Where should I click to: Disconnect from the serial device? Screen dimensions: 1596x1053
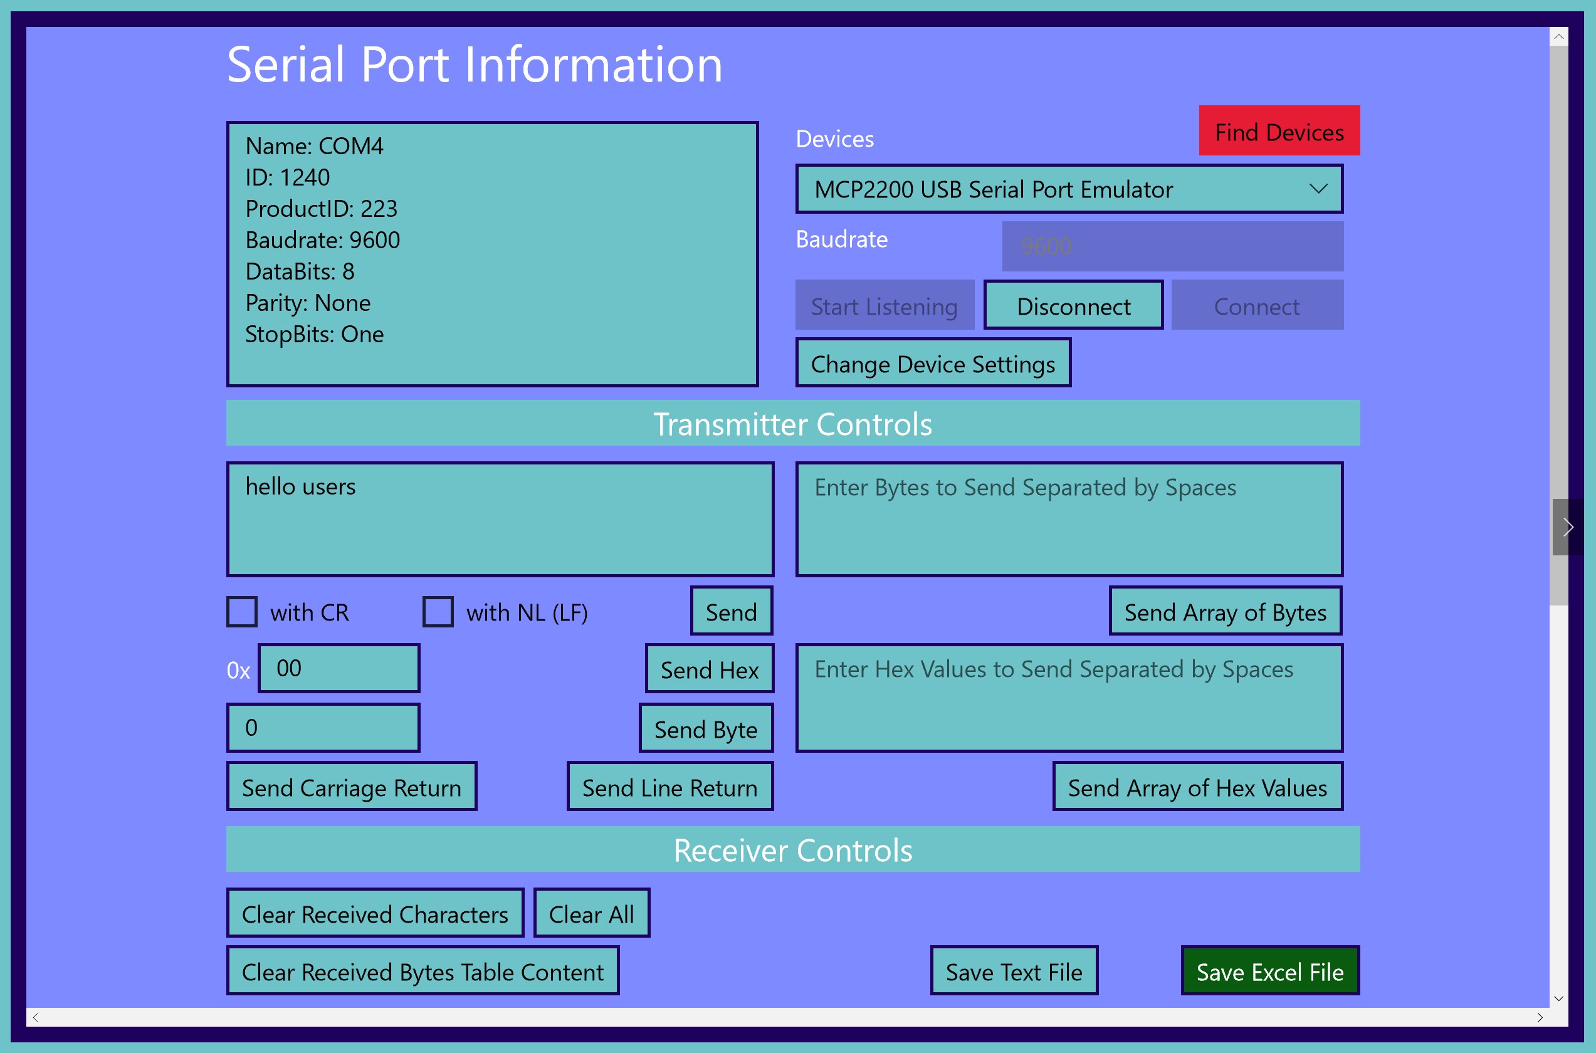point(1073,306)
